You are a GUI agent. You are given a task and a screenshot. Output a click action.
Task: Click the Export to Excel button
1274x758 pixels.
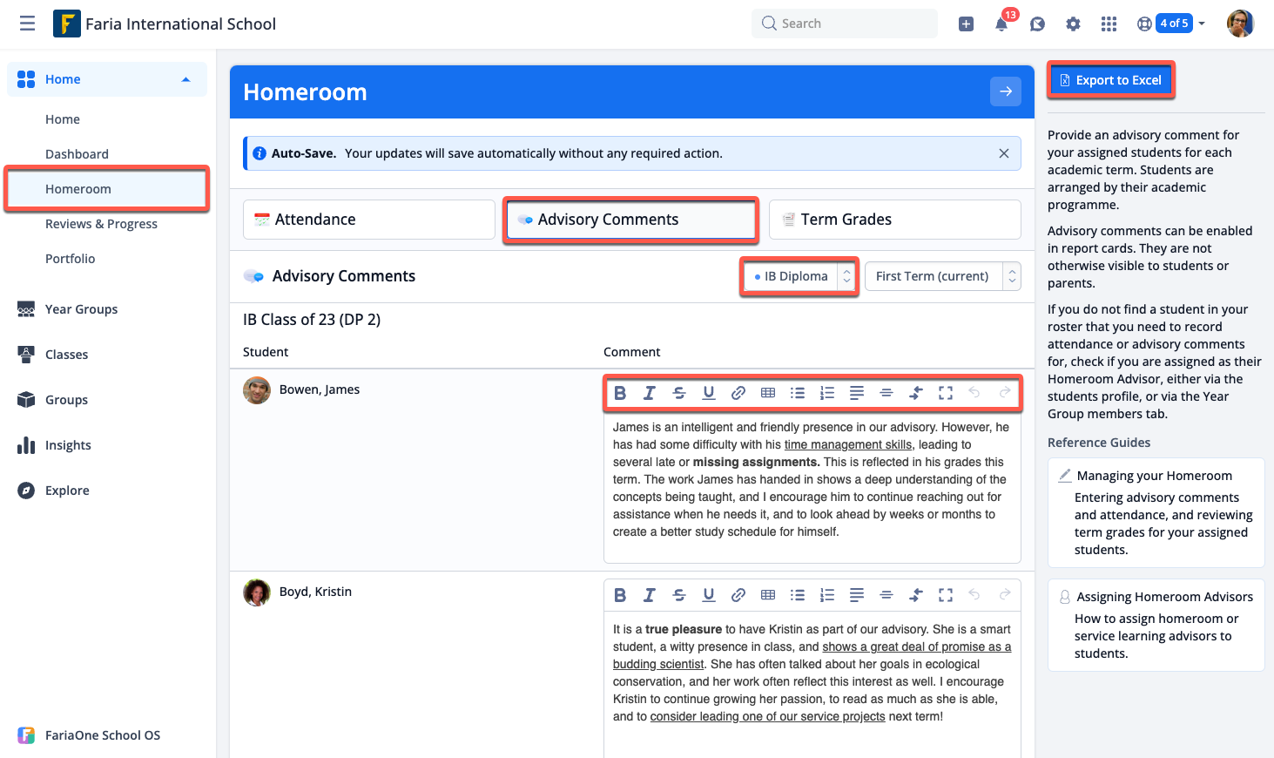[1111, 79]
